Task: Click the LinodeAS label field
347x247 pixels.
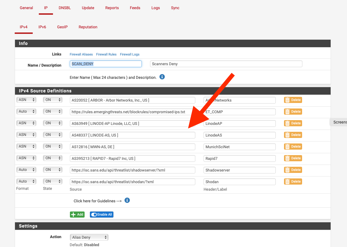Action: pyautogui.click(x=240, y=135)
